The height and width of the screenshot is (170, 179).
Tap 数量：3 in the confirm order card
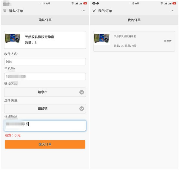[x=31, y=43]
